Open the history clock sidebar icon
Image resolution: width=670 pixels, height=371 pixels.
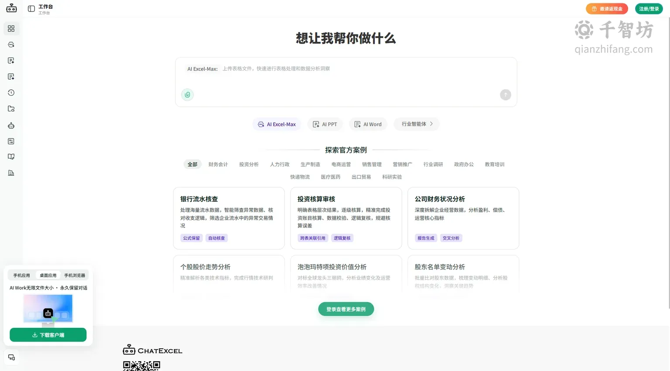click(x=11, y=93)
